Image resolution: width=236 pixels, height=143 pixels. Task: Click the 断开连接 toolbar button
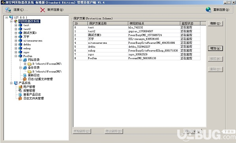52,10
